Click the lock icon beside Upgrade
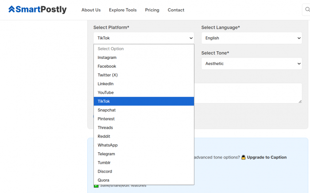 (244, 157)
